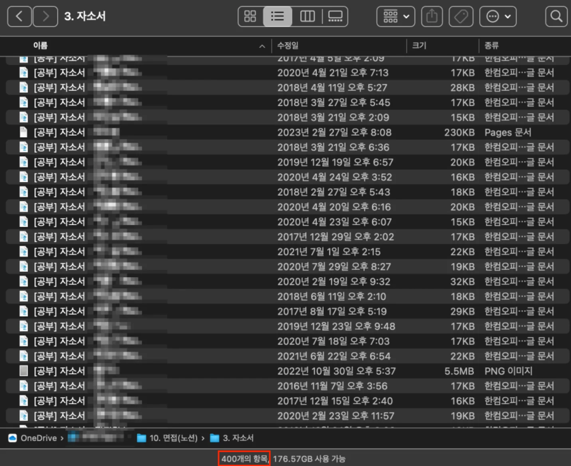571x466 pixels.
Task: Toggle the sort direction arrow on 이름 column
Action: 262,46
